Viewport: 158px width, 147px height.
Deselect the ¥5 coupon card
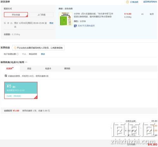coord(21,90)
